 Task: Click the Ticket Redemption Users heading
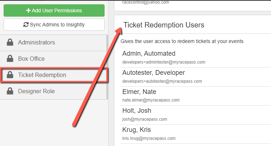click(x=164, y=25)
